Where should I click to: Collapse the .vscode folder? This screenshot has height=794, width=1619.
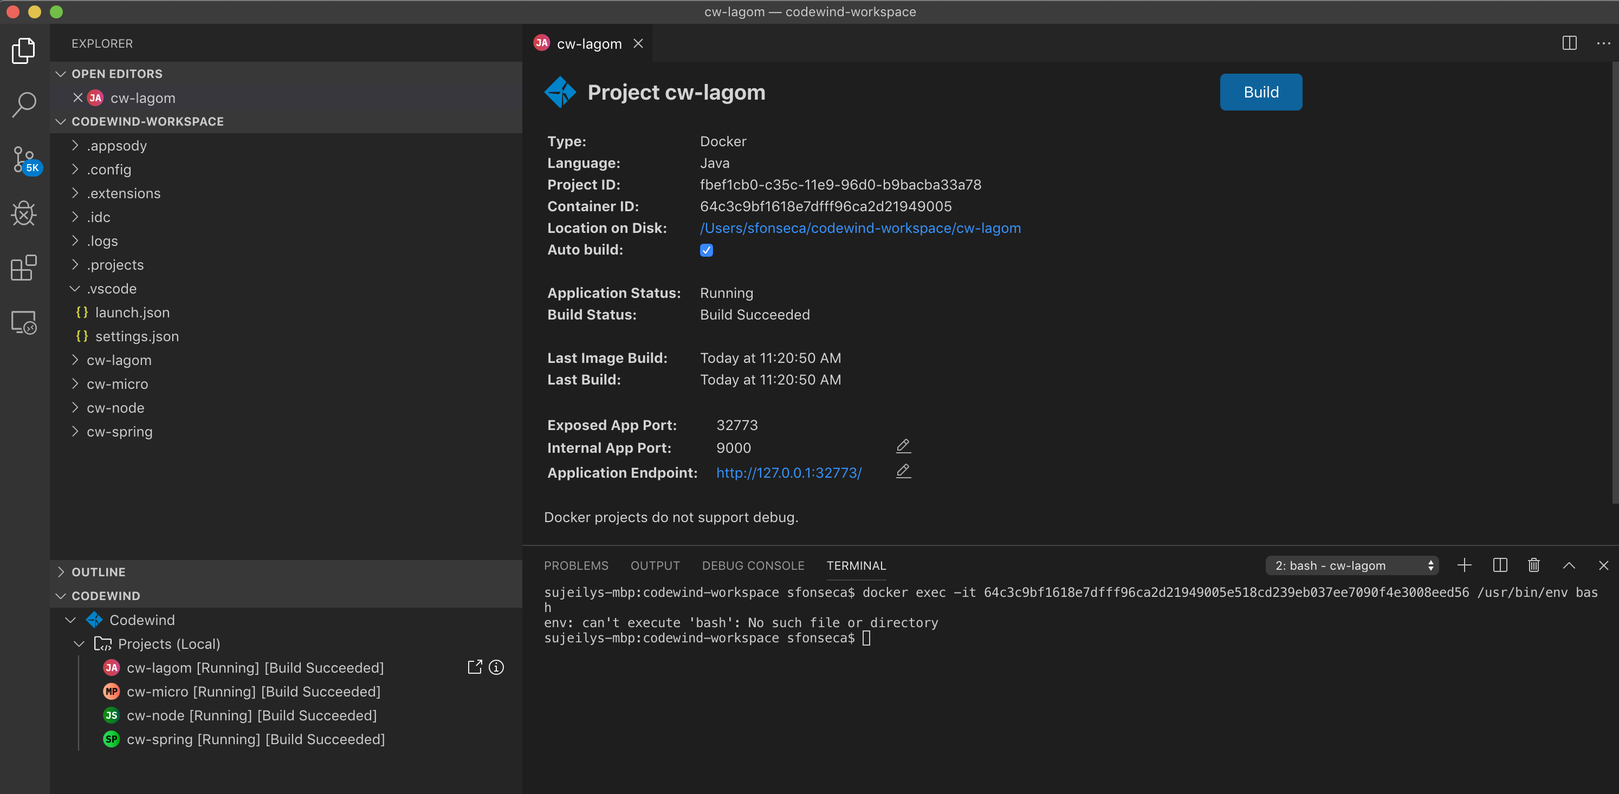[113, 288]
